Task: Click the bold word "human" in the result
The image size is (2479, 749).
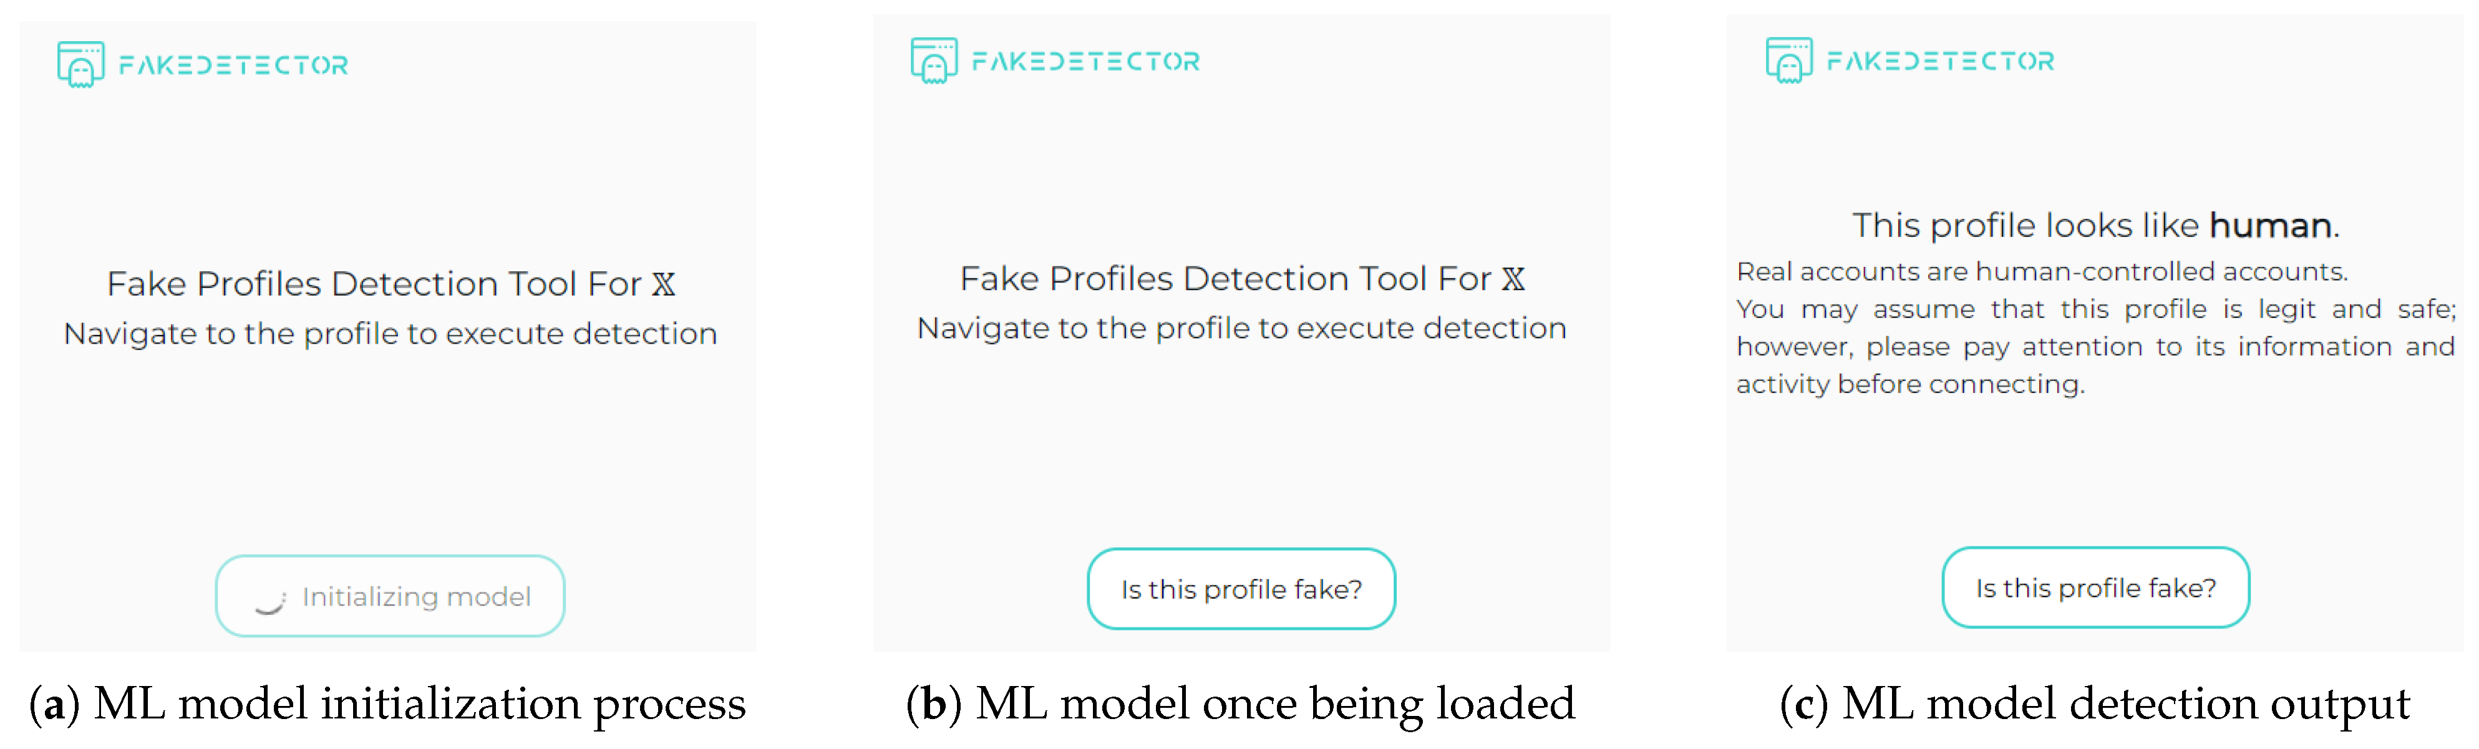Action: coord(2270,226)
